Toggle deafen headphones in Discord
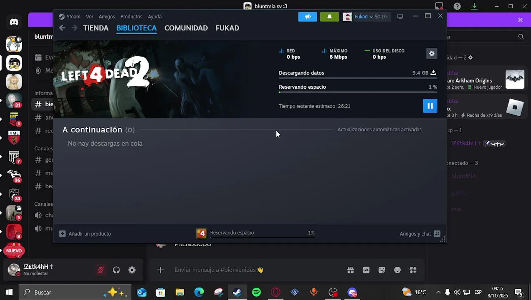Viewport: 531px width, 300px height. click(x=116, y=270)
